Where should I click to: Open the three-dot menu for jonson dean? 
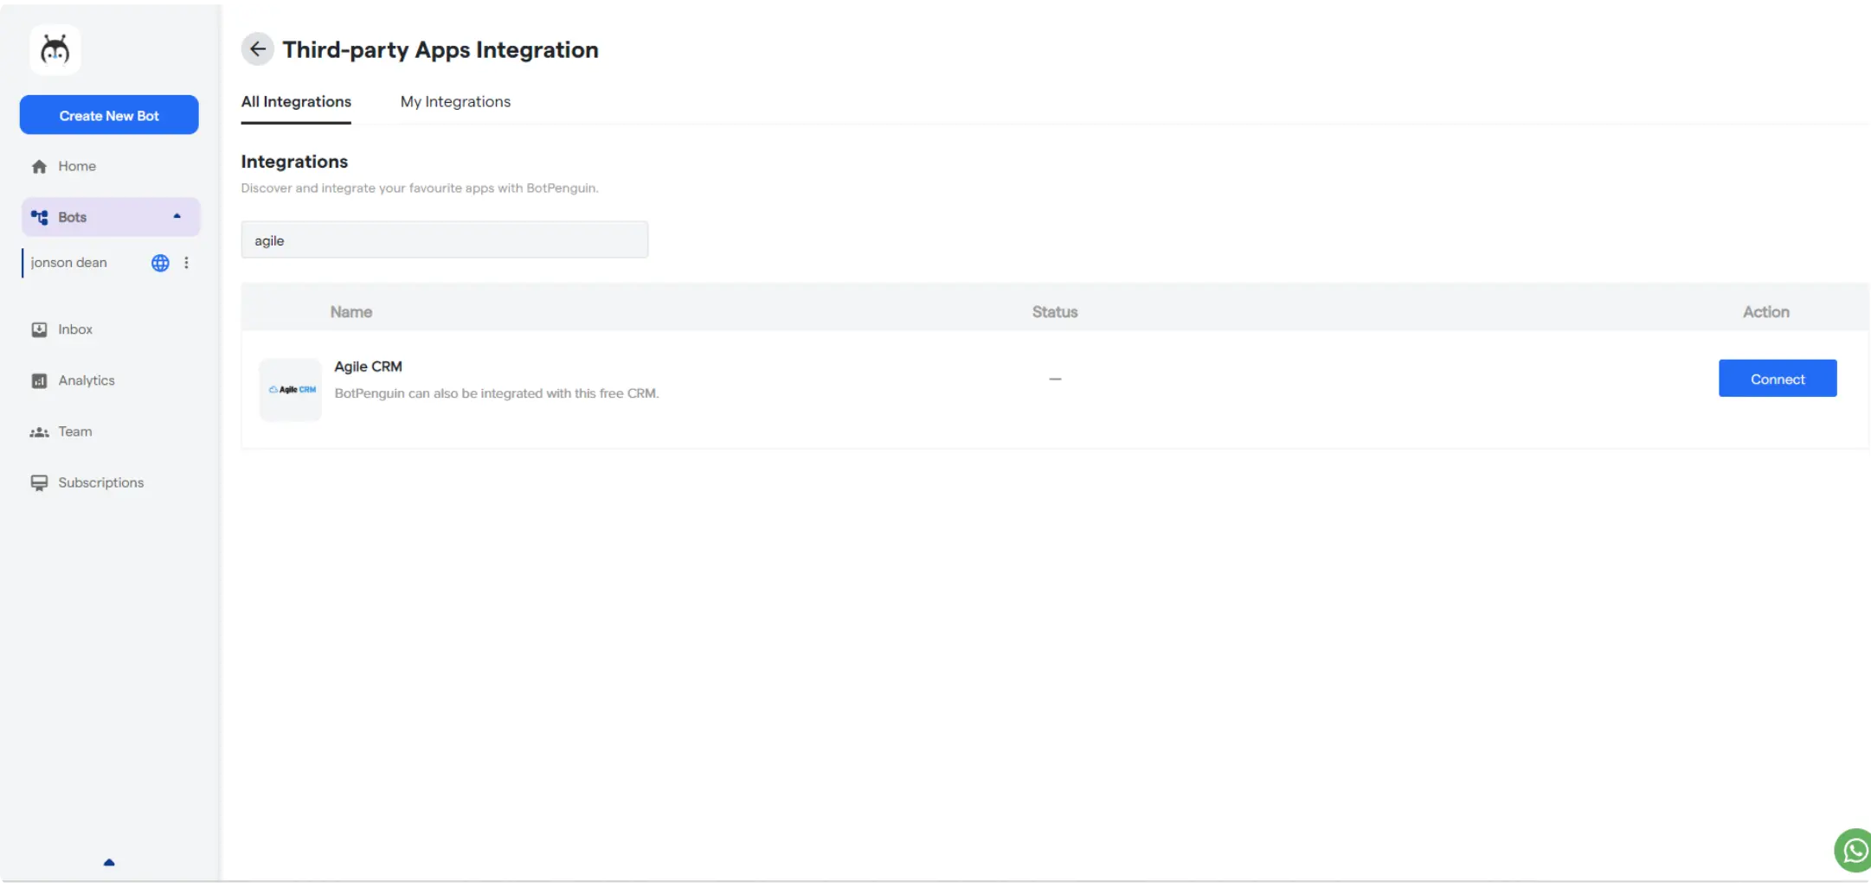(x=186, y=263)
